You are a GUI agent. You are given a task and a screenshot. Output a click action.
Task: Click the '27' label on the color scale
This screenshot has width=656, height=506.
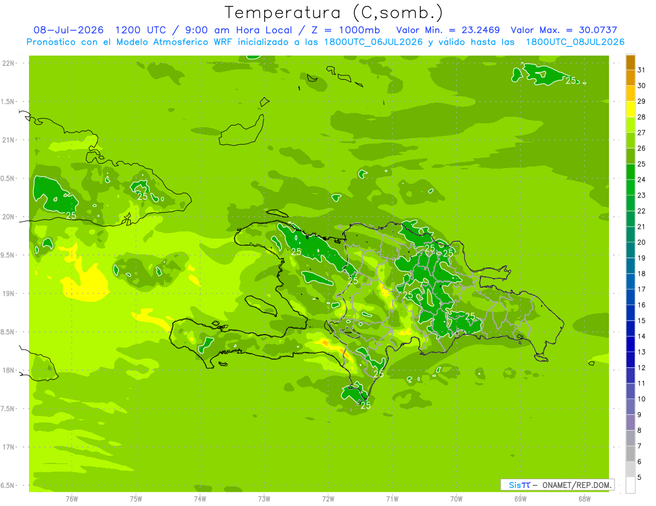(642, 133)
